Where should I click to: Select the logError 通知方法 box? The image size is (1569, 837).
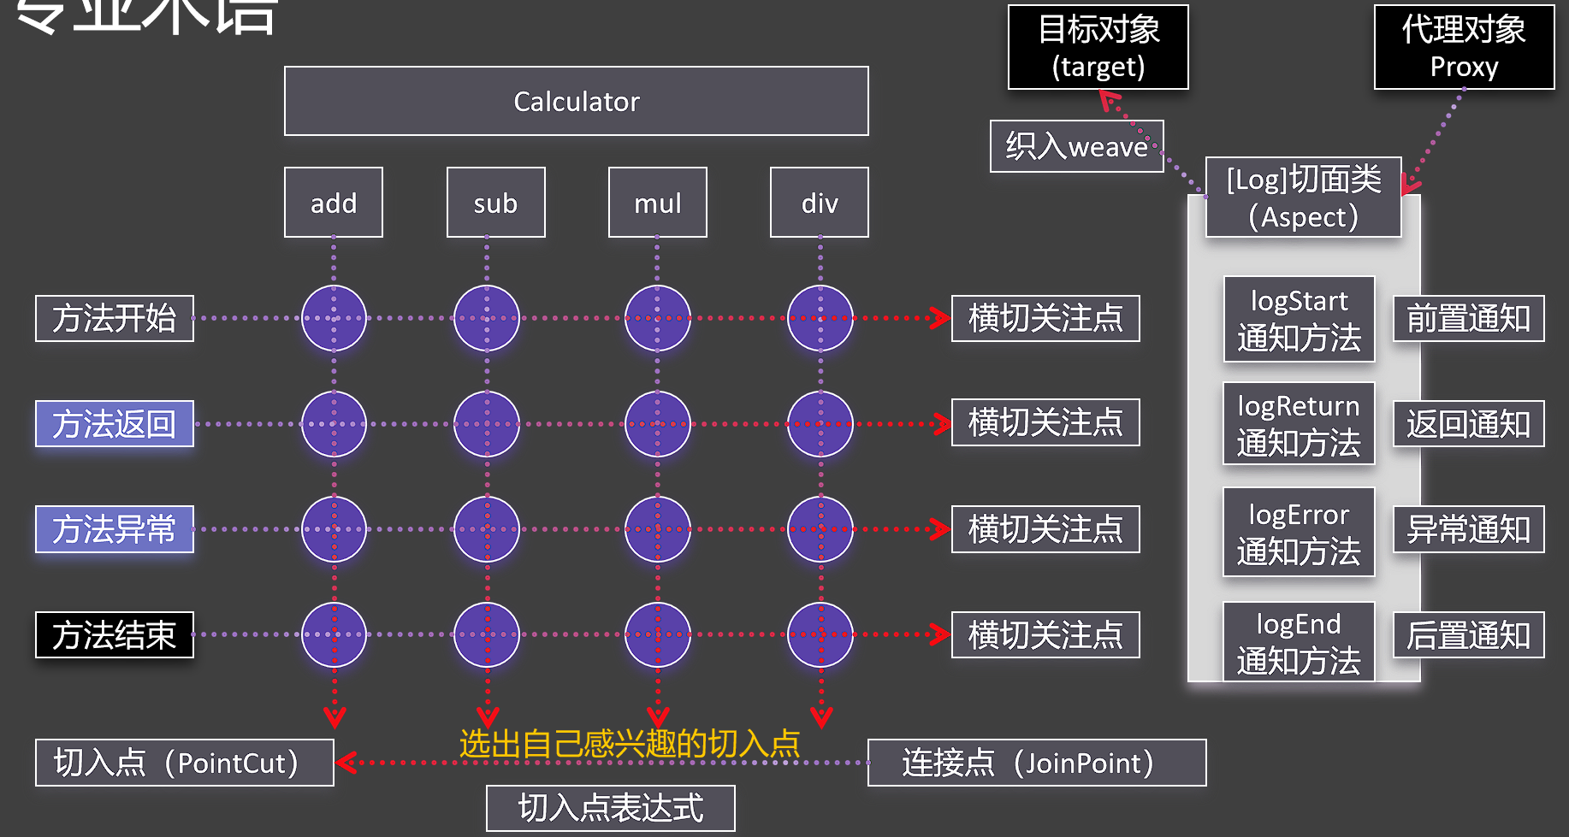[1299, 532]
